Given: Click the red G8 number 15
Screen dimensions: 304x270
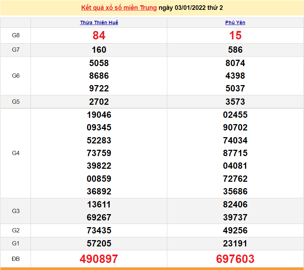Looking at the screenshot, I should (x=236, y=36).
